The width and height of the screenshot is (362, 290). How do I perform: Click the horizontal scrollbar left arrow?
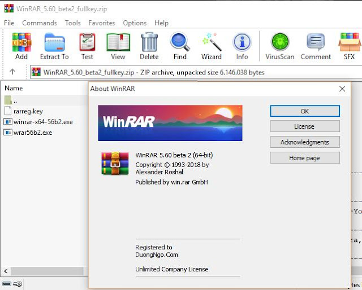pos(6,271)
